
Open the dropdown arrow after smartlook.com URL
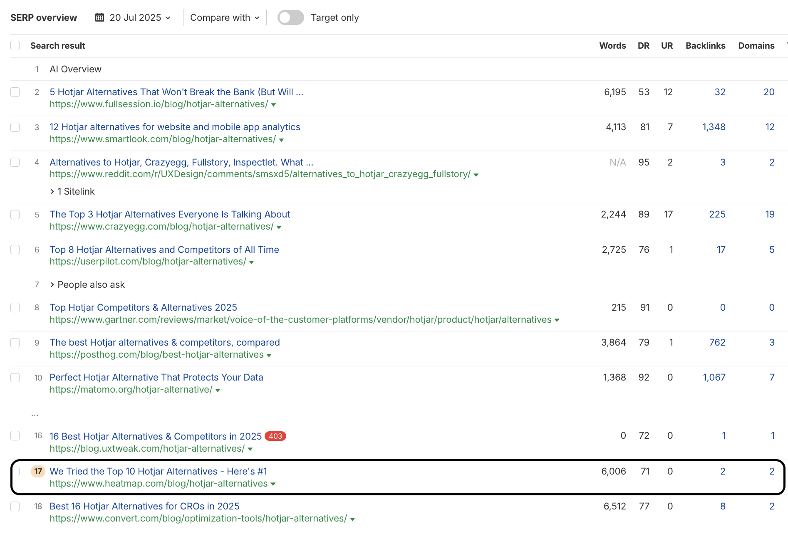pos(282,140)
